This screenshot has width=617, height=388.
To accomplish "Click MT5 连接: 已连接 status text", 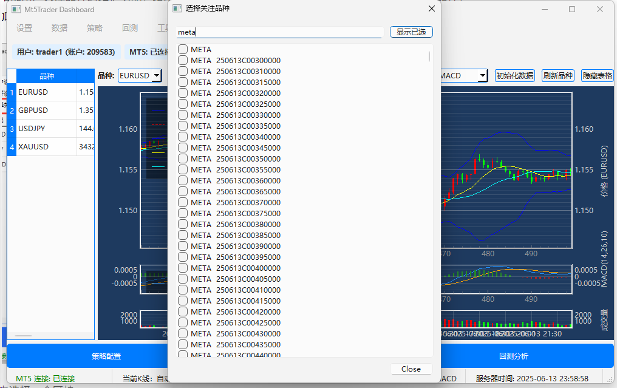I will tap(46, 378).
